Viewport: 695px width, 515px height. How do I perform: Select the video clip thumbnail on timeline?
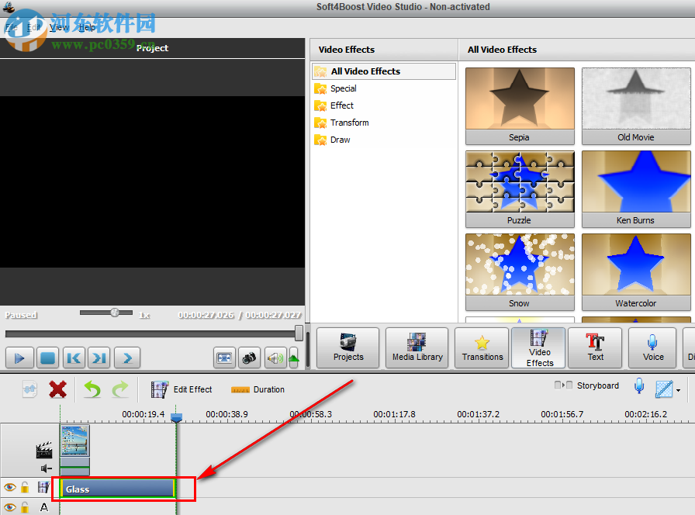tap(75, 441)
